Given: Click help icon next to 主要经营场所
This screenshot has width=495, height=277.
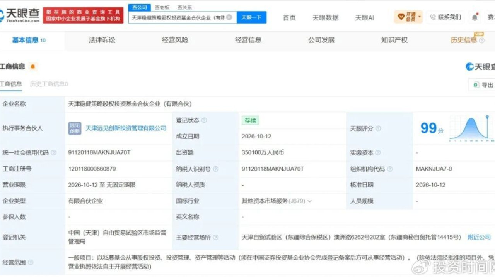Looking at the screenshot, I should pyautogui.click(x=215, y=237).
